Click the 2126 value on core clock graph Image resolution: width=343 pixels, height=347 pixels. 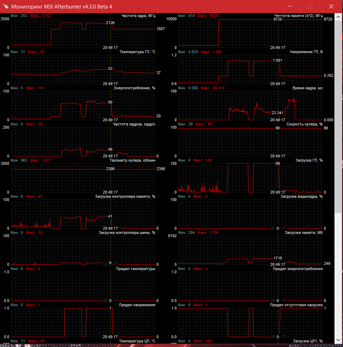pos(110,23)
